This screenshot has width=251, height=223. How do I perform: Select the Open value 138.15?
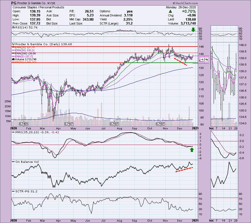pyautogui.click(x=35, y=11)
